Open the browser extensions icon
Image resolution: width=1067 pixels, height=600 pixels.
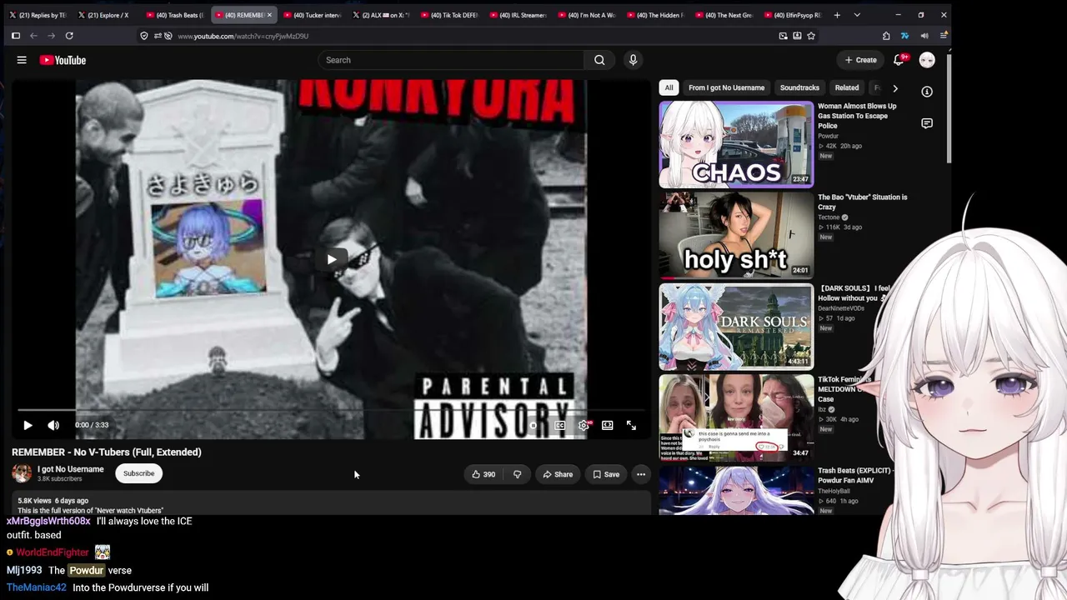(886, 36)
